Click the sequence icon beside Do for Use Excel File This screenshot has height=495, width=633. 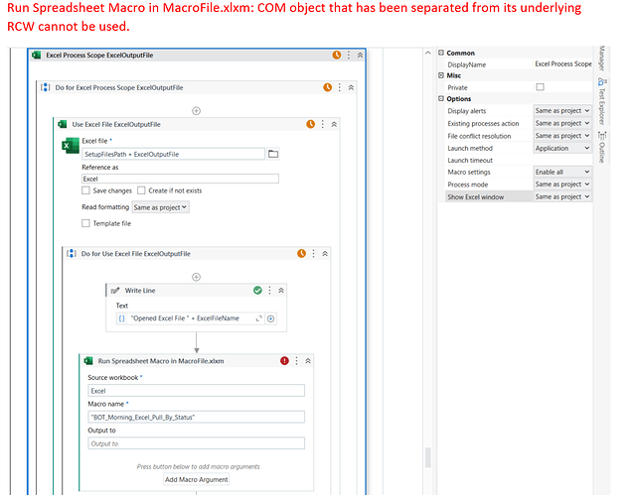pos(72,254)
